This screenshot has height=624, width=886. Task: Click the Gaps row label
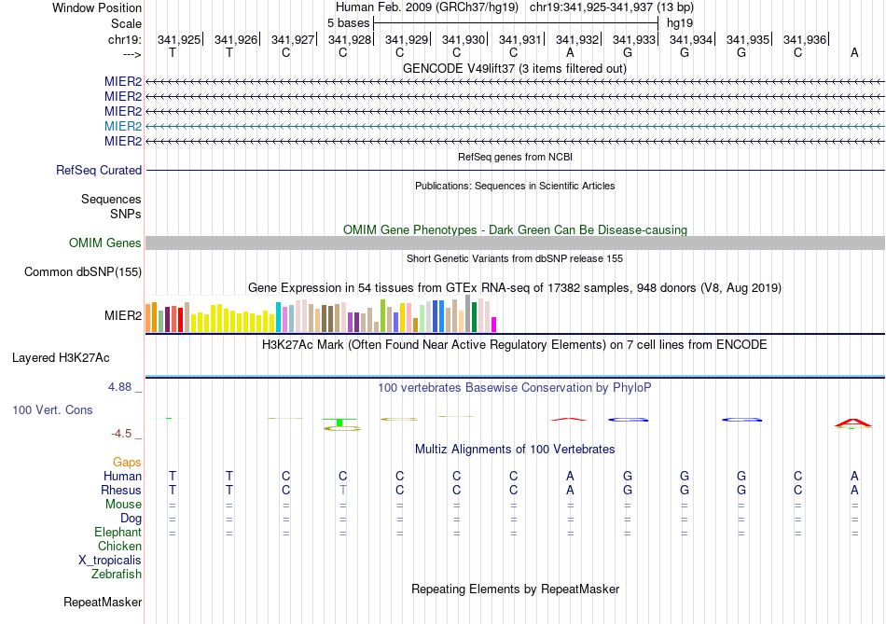pos(127,463)
